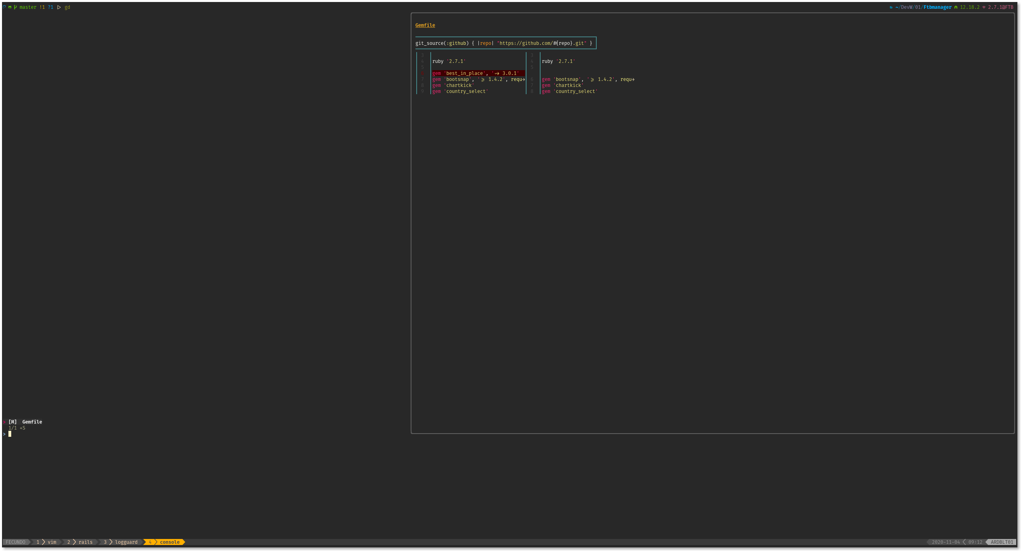Screen dimensions: 1021x551
Task: Click the prompt arrow icon before gd
Action: pyautogui.click(x=59, y=7)
